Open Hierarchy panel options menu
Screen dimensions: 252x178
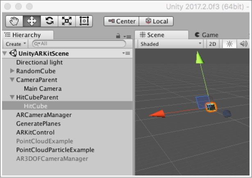(127, 37)
